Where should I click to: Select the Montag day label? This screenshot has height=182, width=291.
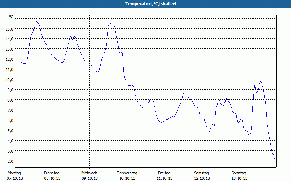point(14,173)
